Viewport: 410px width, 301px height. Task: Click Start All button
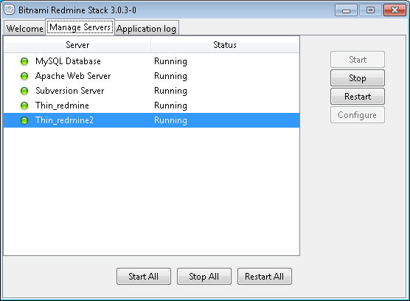tap(144, 277)
